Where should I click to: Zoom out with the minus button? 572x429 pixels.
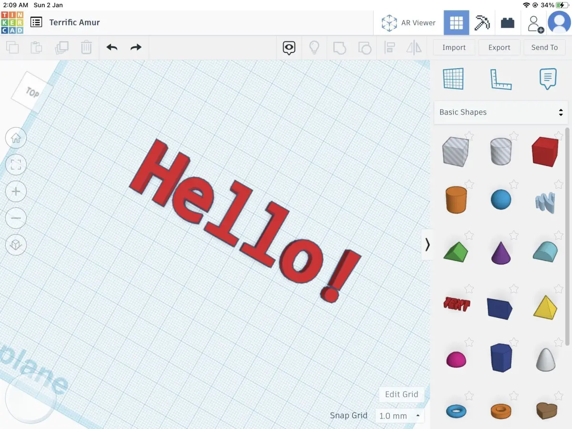click(16, 218)
